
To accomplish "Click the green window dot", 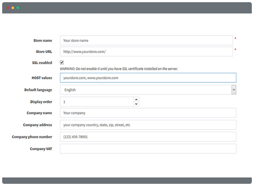I will pos(18,8).
